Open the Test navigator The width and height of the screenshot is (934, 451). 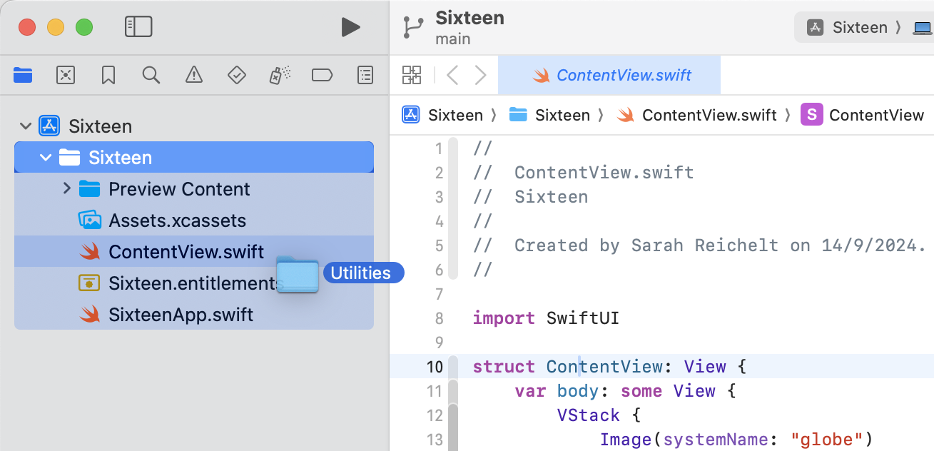236,75
